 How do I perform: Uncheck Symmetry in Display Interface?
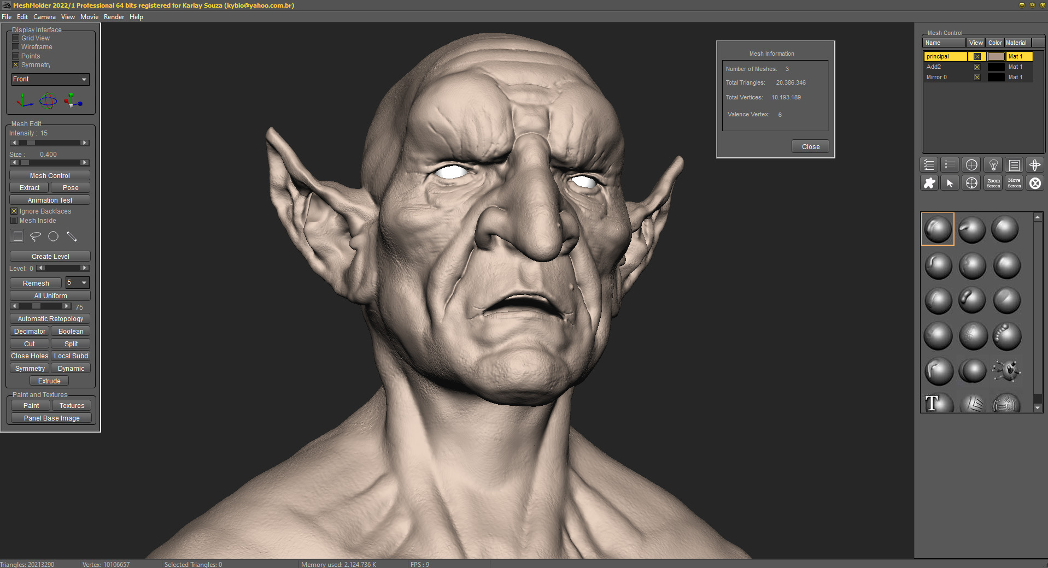click(16, 65)
